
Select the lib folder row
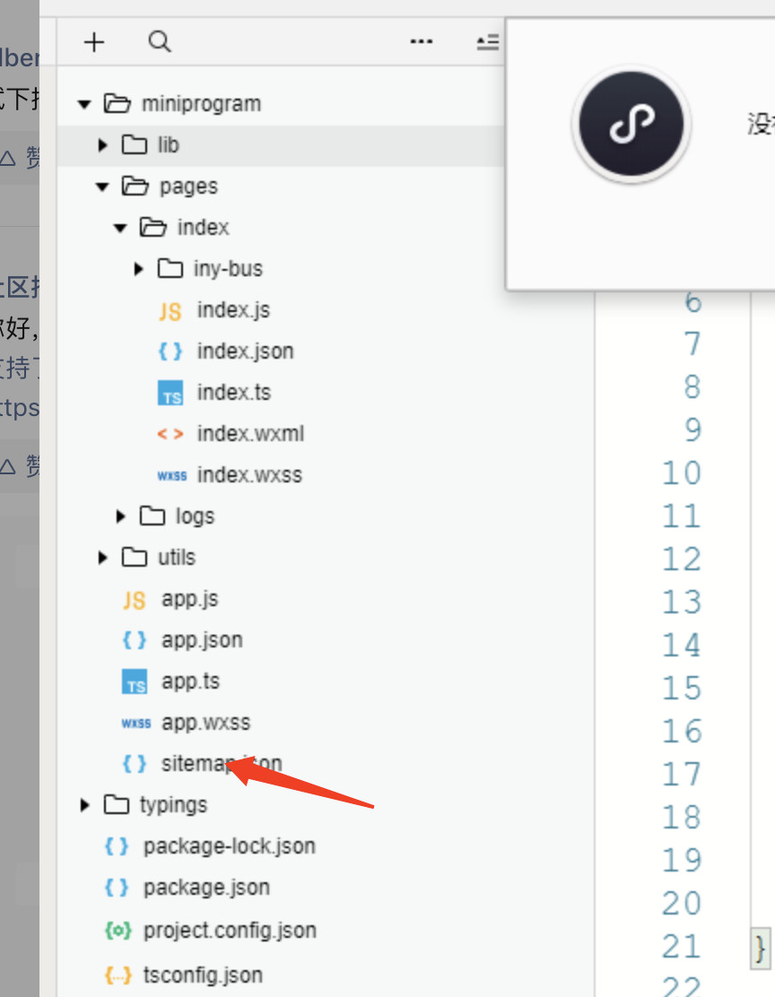pos(281,145)
